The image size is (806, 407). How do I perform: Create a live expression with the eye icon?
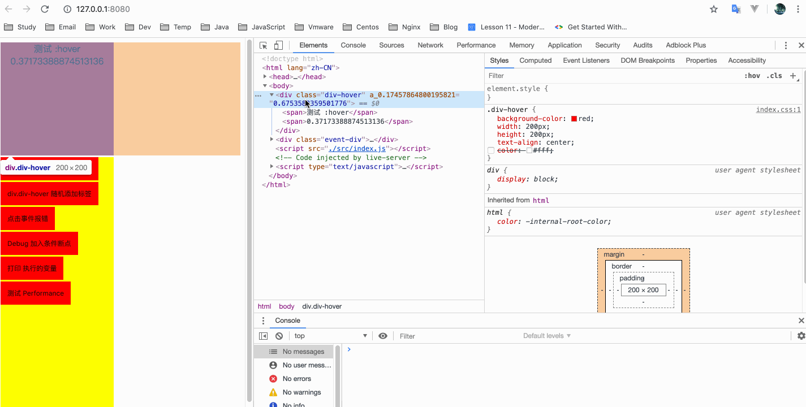383,336
